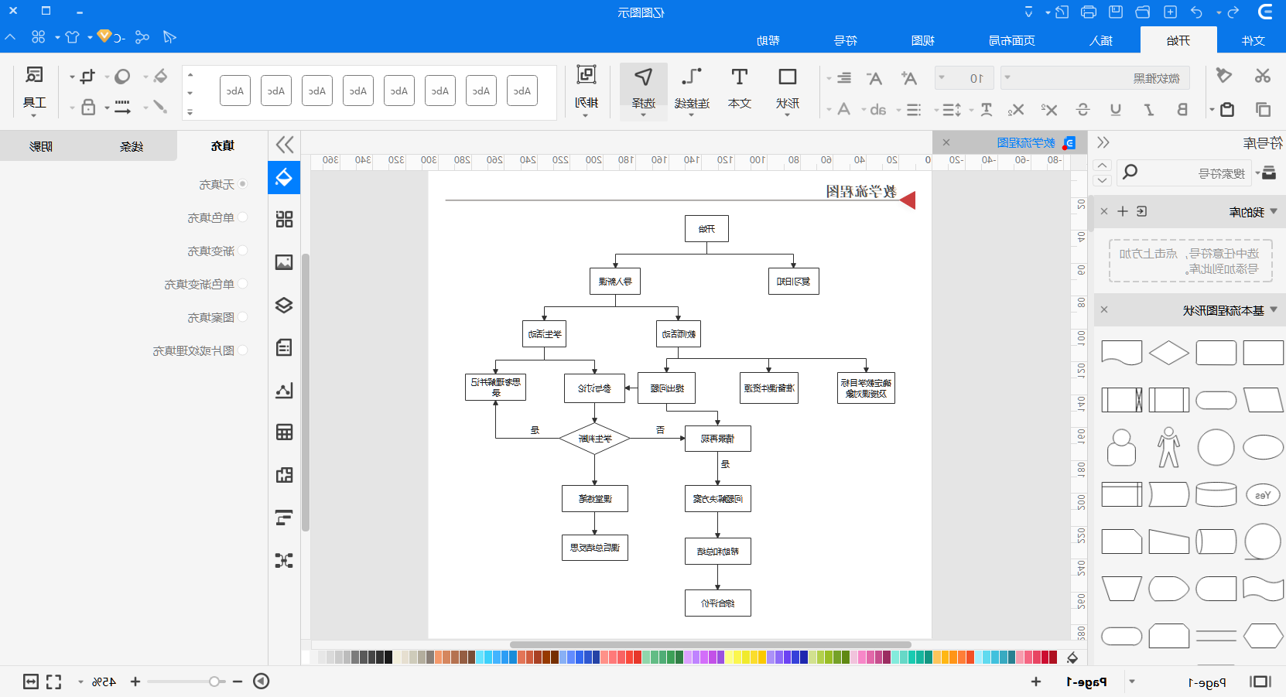Click the fit-to-page icon in status bar
This screenshot has height=697, width=1286.
coord(31,682)
